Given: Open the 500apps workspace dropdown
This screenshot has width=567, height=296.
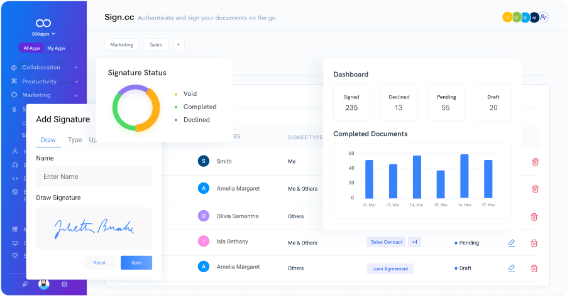Looking at the screenshot, I should coord(43,34).
